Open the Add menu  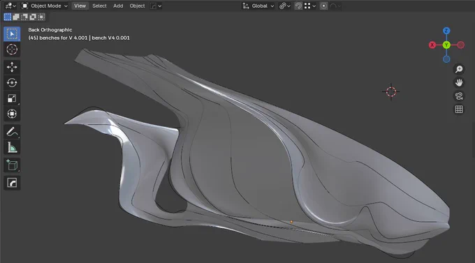click(118, 6)
